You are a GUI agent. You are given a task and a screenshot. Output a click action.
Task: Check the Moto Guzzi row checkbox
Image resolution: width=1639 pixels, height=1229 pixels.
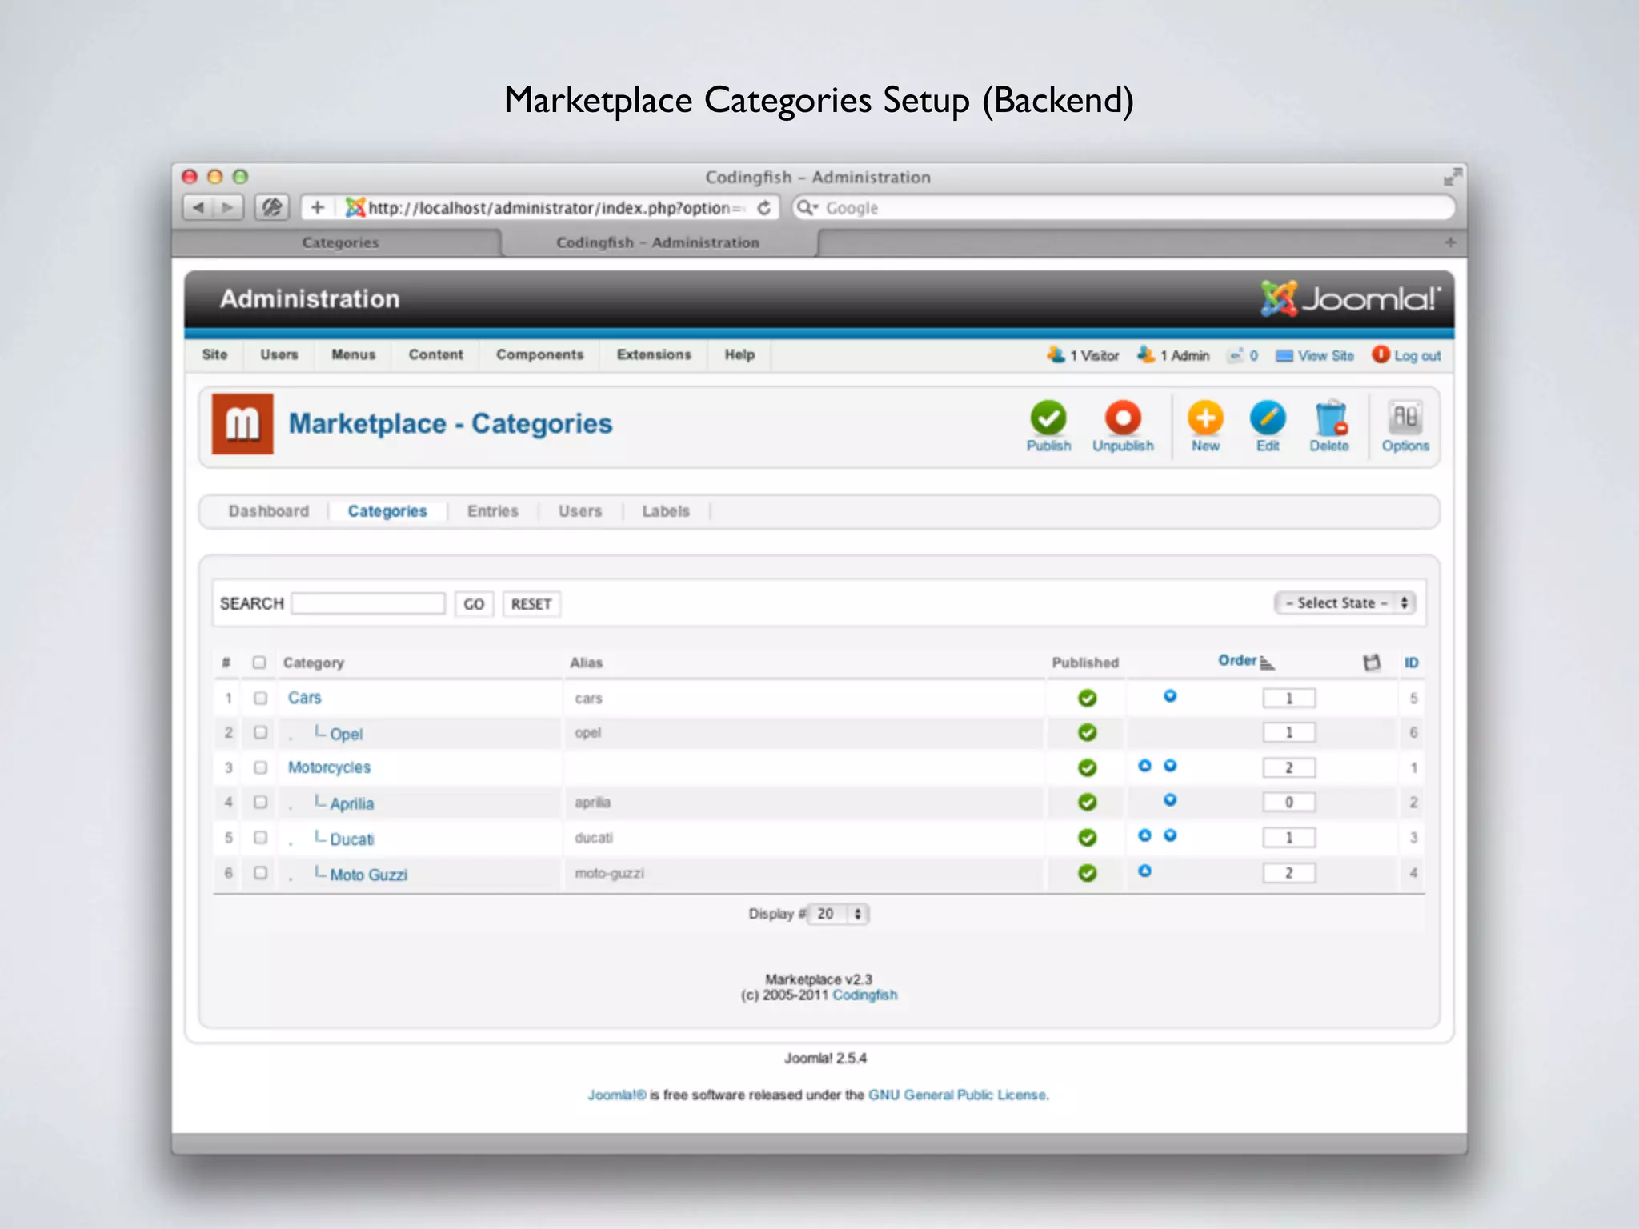[x=260, y=873]
